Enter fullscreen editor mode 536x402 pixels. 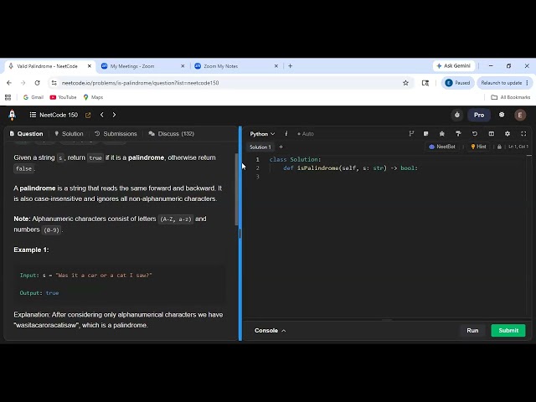pos(523,134)
